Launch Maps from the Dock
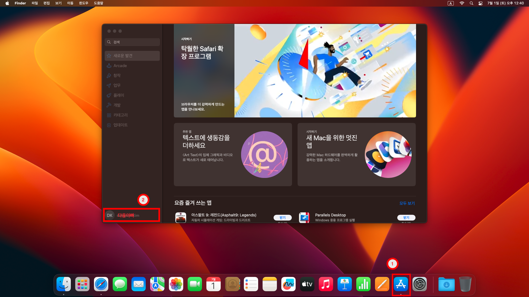The width and height of the screenshot is (529, 297). click(x=157, y=284)
